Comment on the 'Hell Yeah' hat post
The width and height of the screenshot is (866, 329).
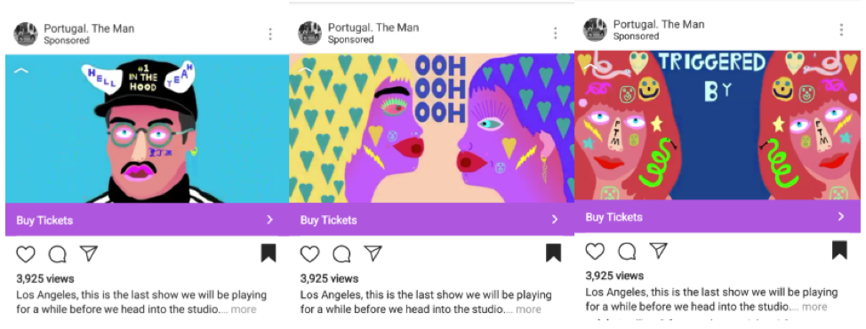click(x=58, y=254)
